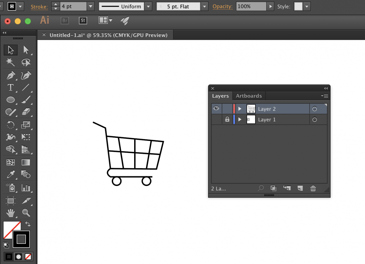The image size is (365, 264).
Task: Open the stroke weight dropdown
Action: tap(90, 6)
